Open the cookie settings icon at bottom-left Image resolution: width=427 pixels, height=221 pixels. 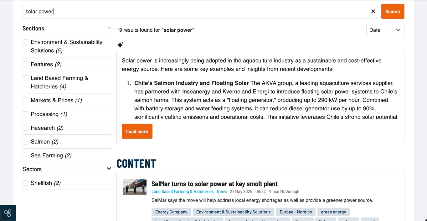(x=8, y=213)
